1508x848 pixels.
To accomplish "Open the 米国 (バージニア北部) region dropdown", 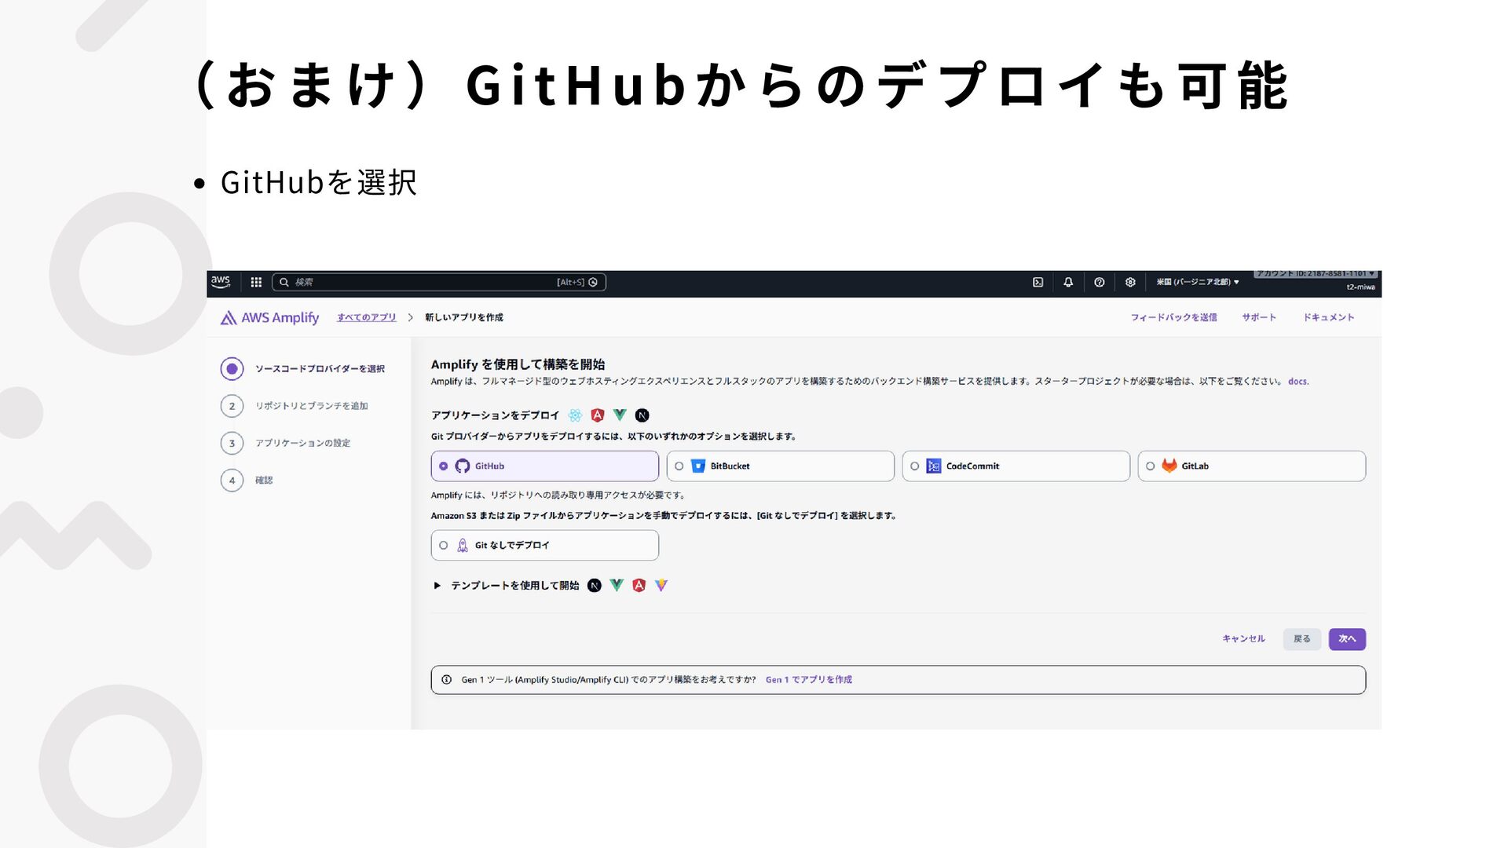I will pyautogui.click(x=1197, y=282).
